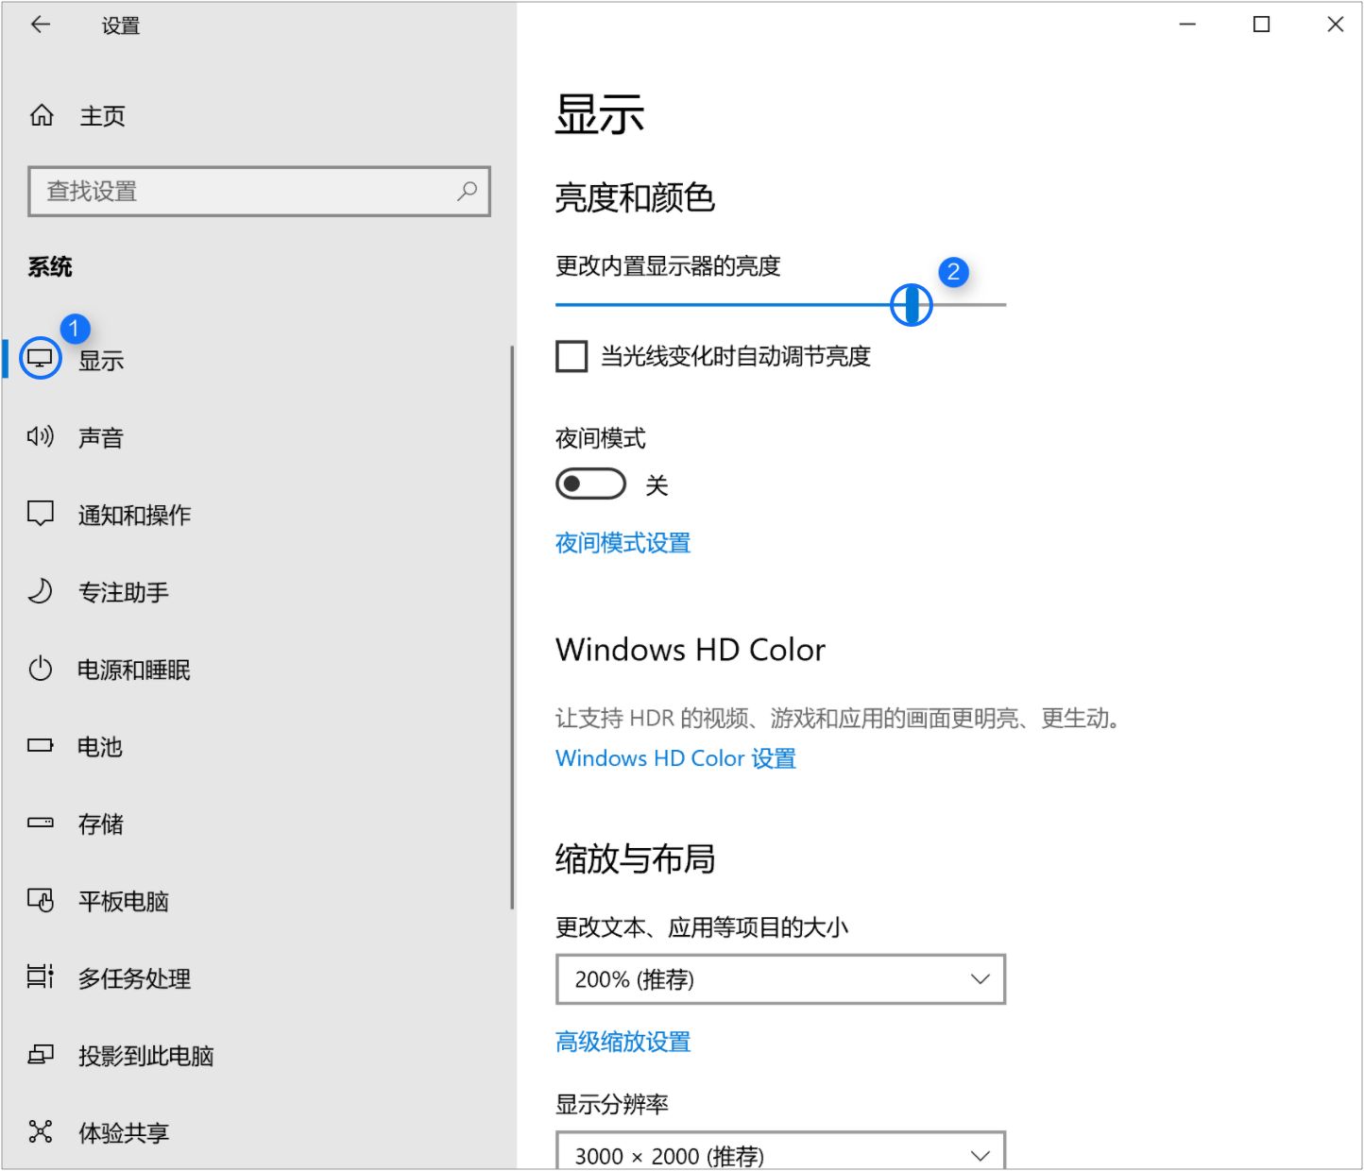Click the back arrow icon

40,25
